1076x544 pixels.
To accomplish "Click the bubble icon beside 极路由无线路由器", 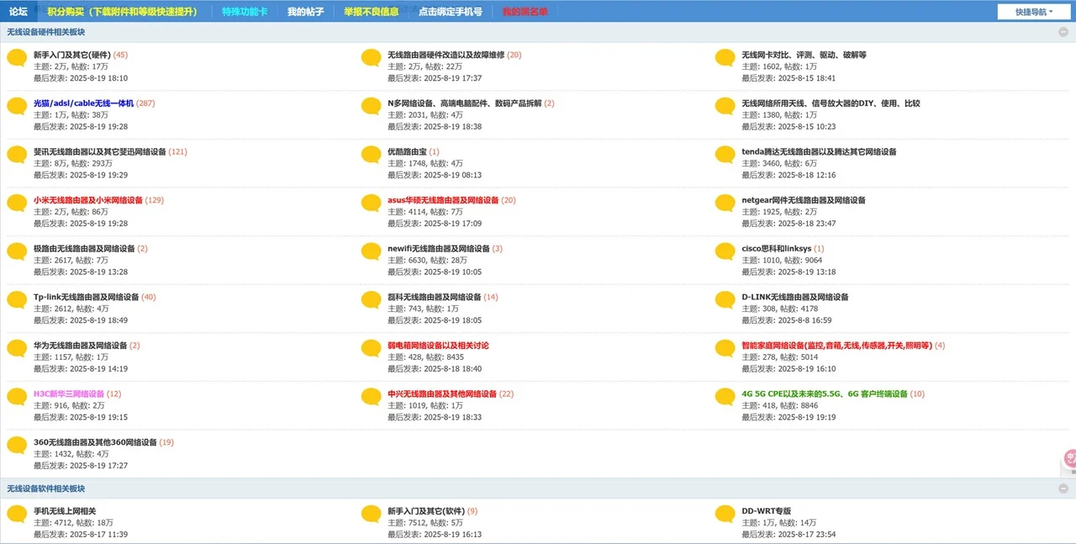I will [x=18, y=252].
